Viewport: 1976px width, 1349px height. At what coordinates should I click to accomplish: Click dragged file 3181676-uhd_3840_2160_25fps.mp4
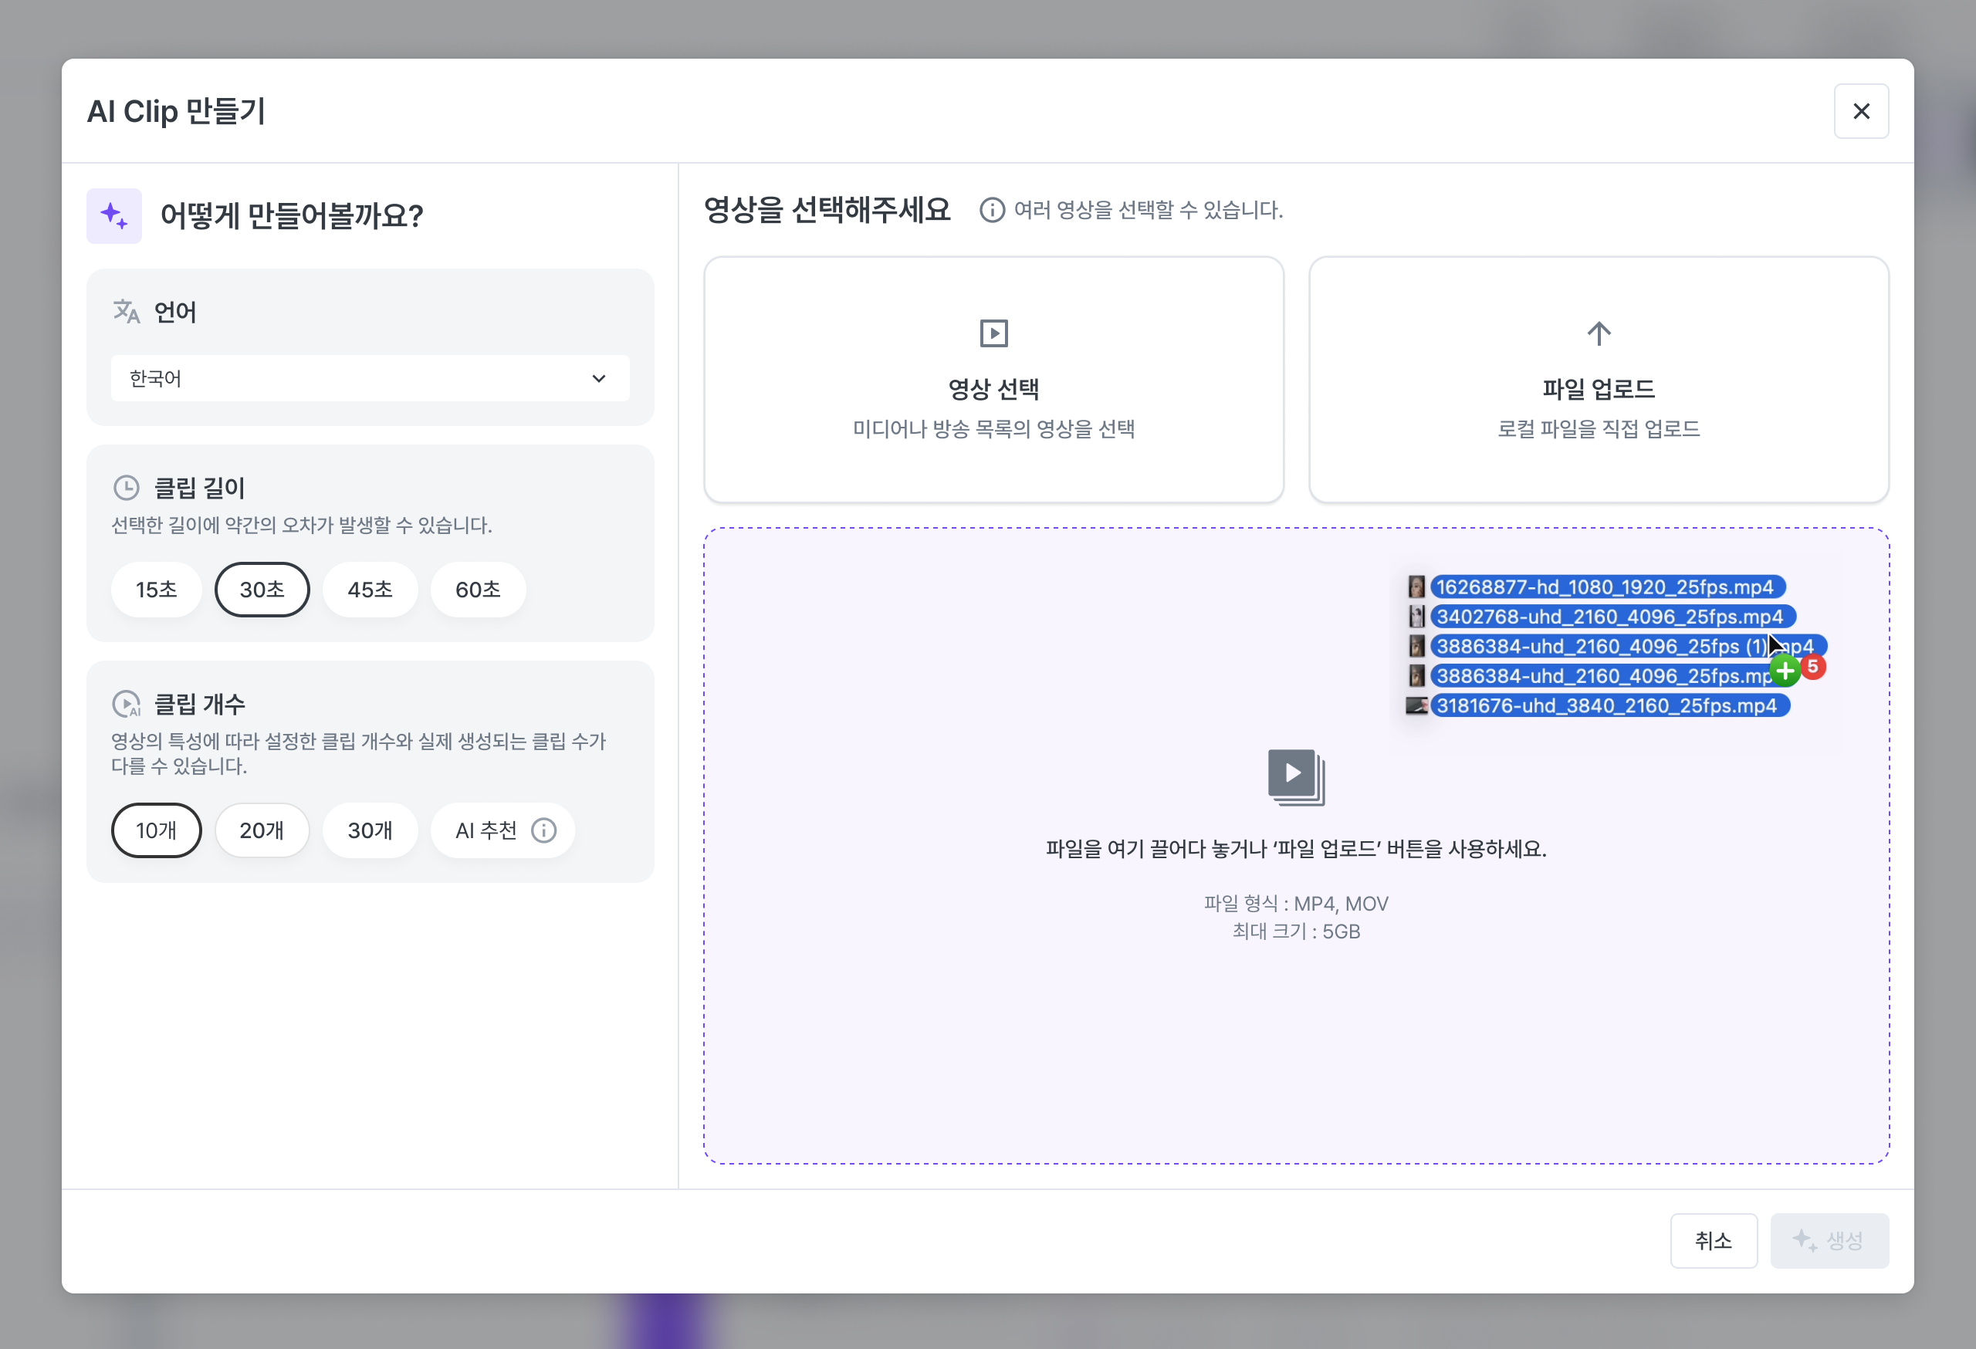(1609, 705)
